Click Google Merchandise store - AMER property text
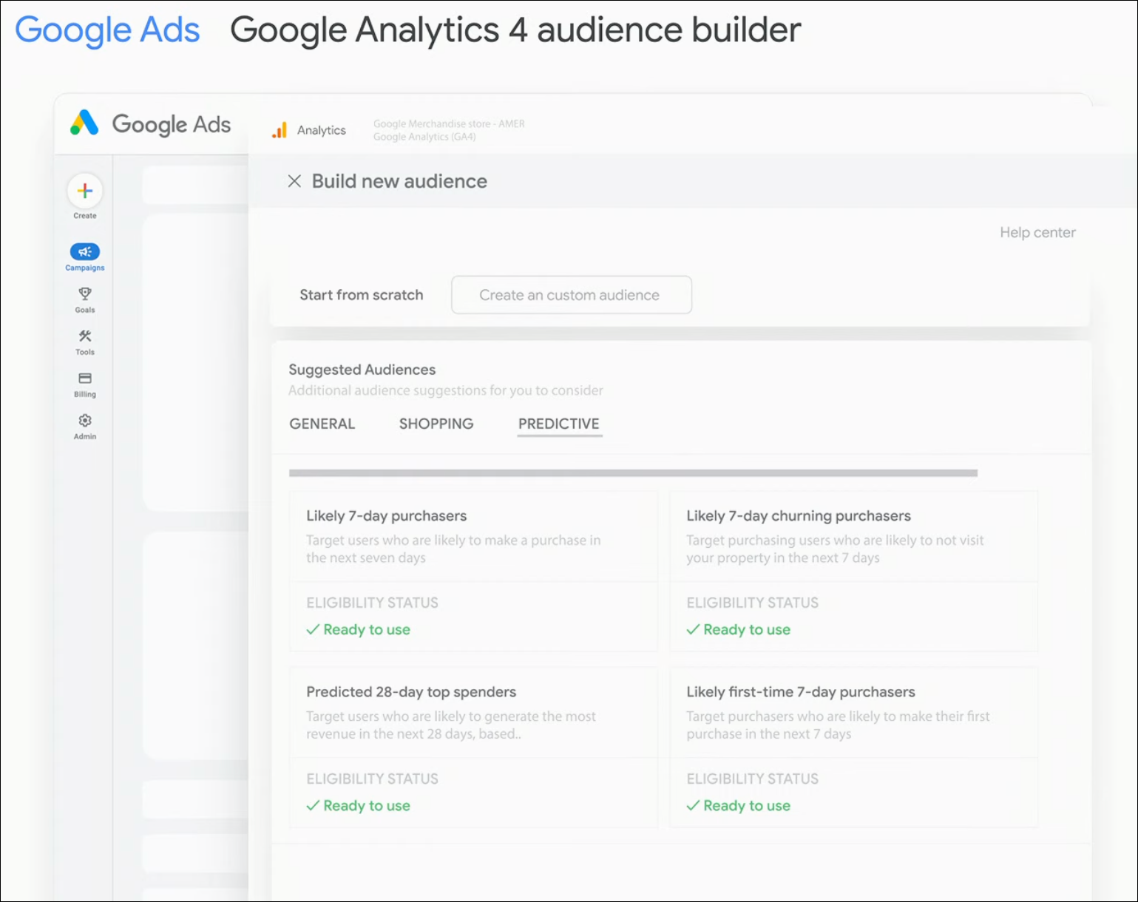The width and height of the screenshot is (1138, 902). pos(449,123)
